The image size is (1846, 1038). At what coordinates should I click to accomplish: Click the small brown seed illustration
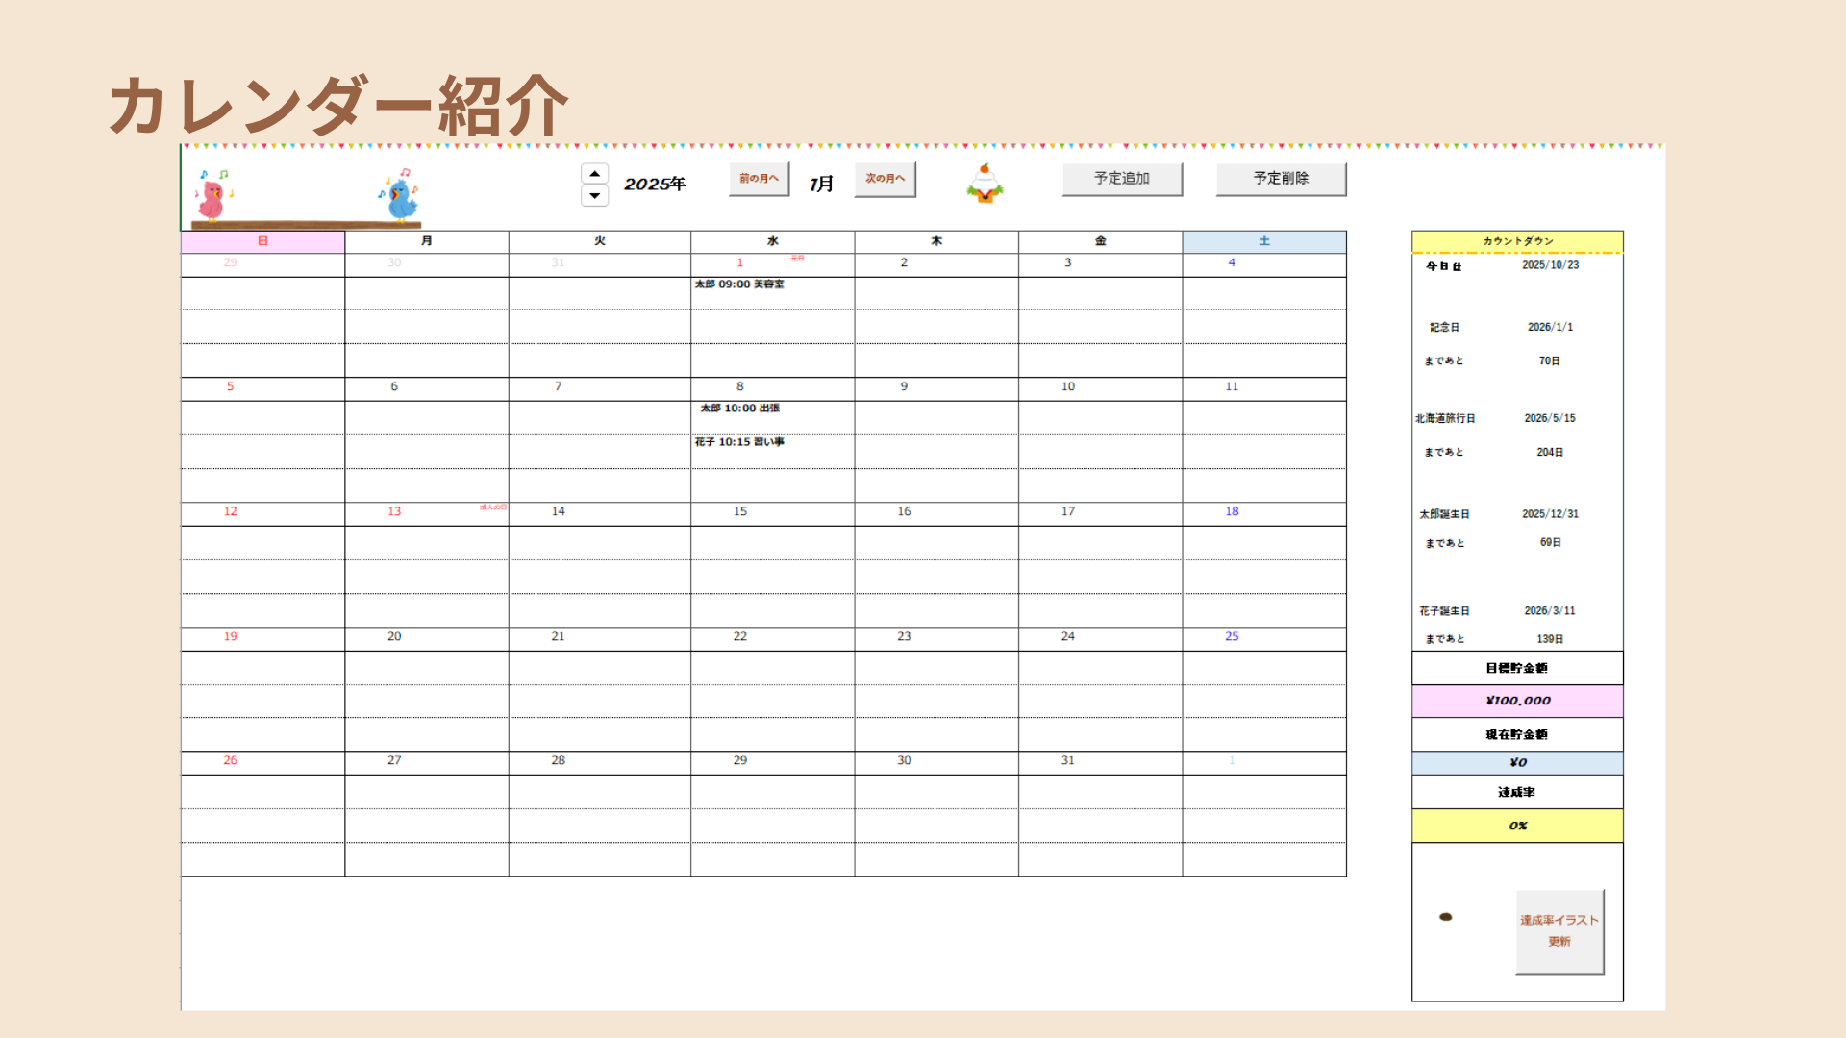[1445, 917]
